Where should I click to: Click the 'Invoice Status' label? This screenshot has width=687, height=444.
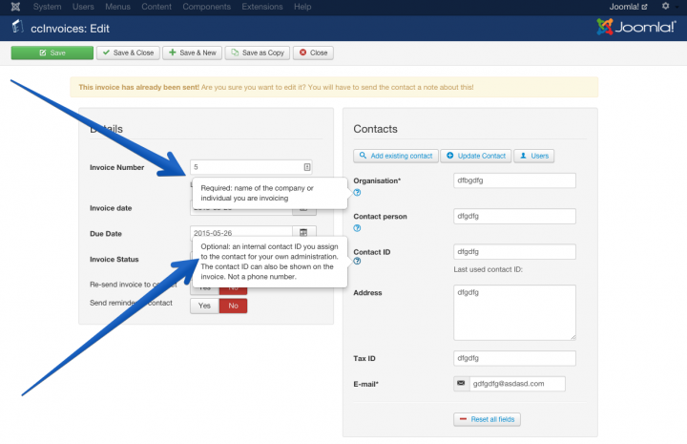[114, 260]
